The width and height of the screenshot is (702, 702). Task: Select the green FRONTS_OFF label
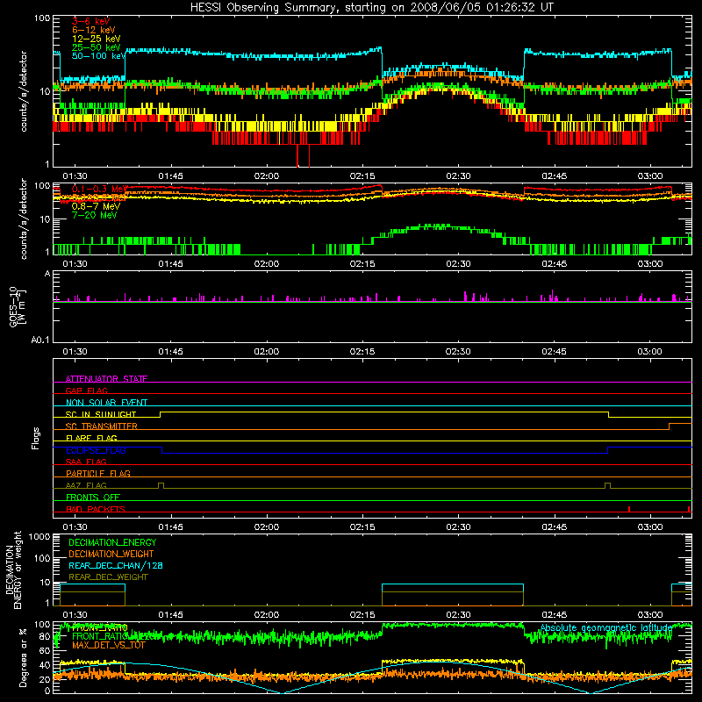point(93,497)
